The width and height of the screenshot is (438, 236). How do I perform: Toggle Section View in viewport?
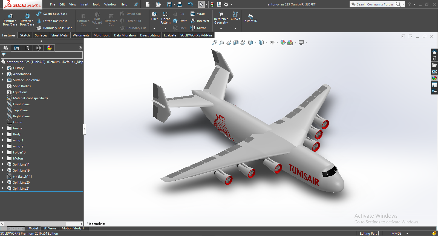236,42
